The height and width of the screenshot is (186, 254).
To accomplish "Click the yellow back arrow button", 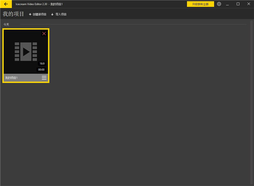I will pos(6,4).
